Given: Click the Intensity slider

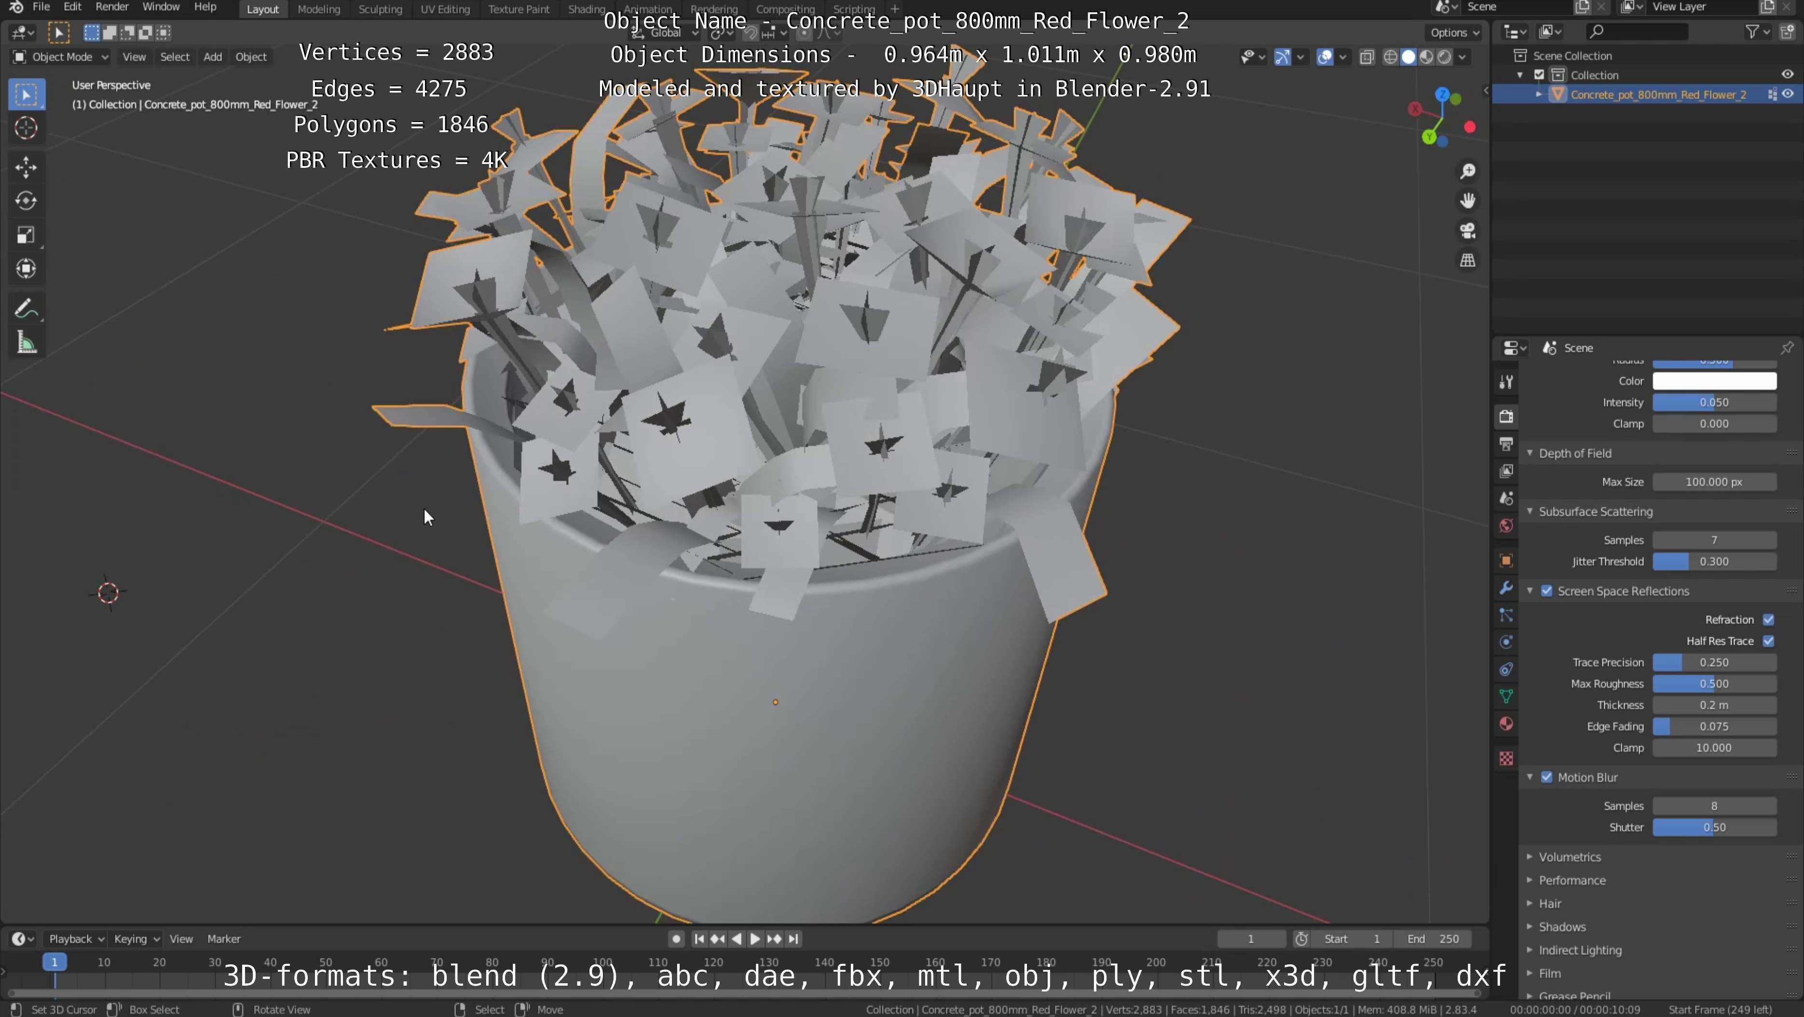Looking at the screenshot, I should (x=1714, y=403).
